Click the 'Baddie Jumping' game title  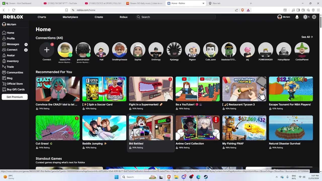(x=95, y=144)
